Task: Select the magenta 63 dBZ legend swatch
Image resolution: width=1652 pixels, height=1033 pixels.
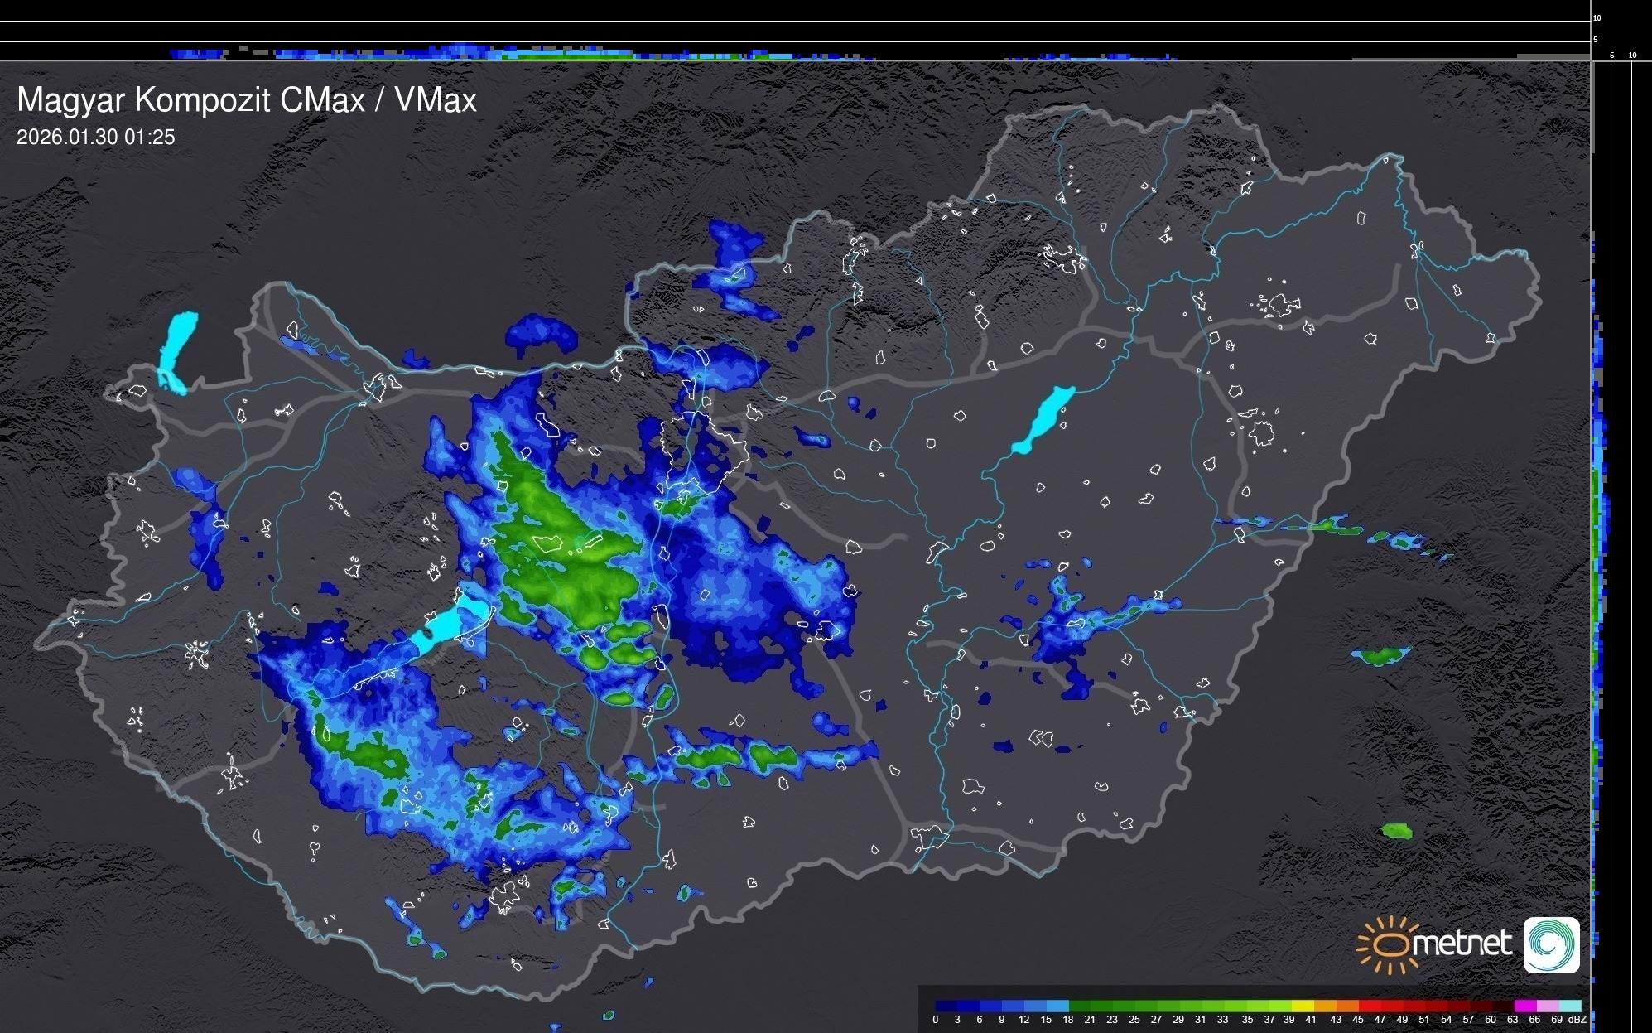Action: click(x=1524, y=1006)
